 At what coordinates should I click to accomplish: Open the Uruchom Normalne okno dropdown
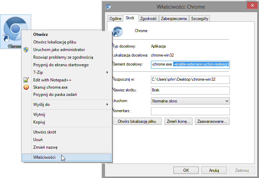click(x=190, y=101)
